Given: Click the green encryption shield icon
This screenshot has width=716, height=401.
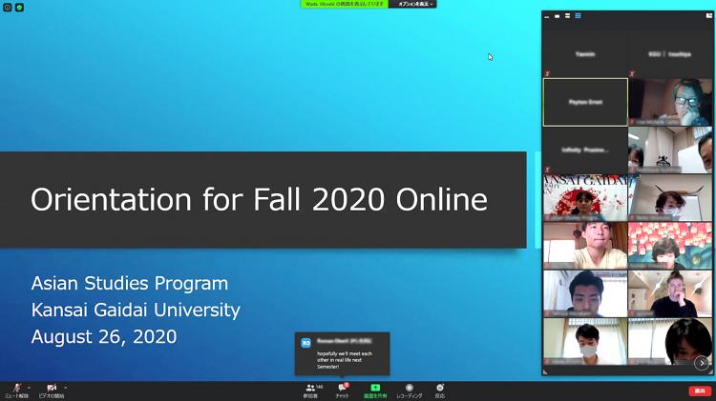Looking at the screenshot, I should (x=19, y=8).
